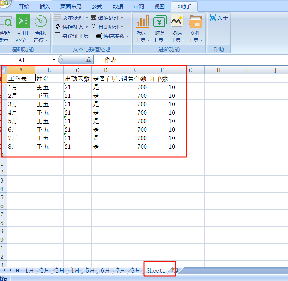Click the formula bar showing 工作表

[191, 60]
